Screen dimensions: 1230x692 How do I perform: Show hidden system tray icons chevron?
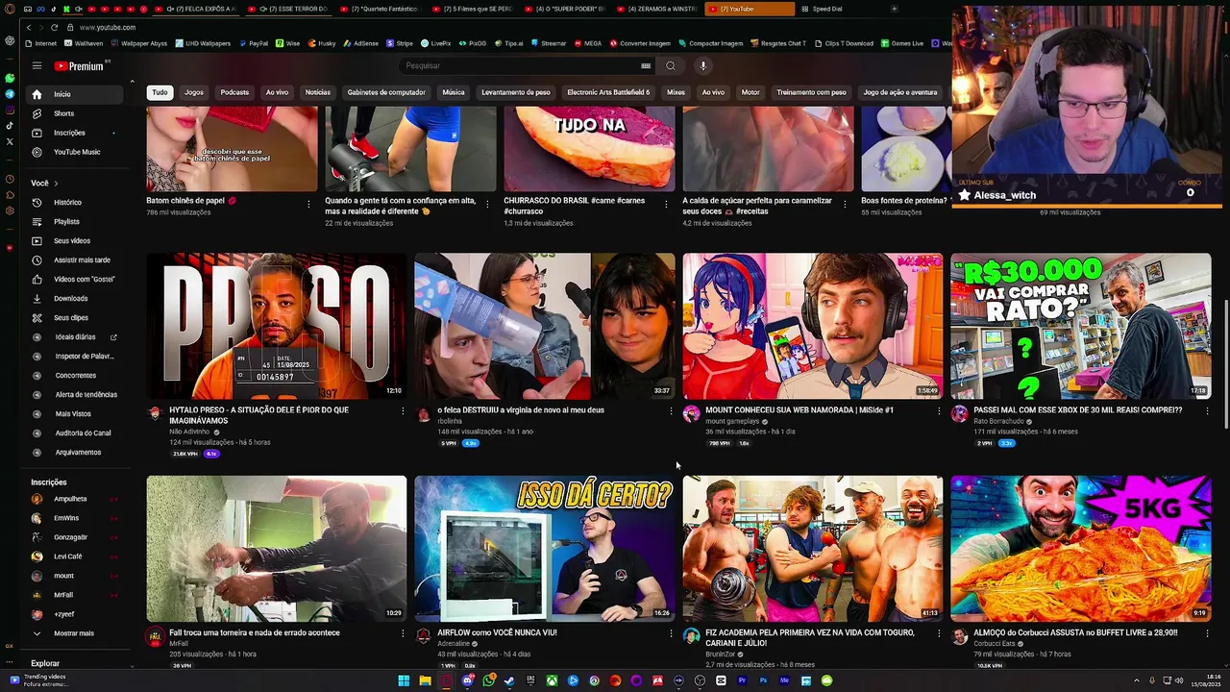coord(1137,680)
